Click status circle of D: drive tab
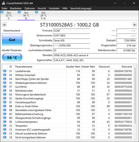 pos(19,12)
